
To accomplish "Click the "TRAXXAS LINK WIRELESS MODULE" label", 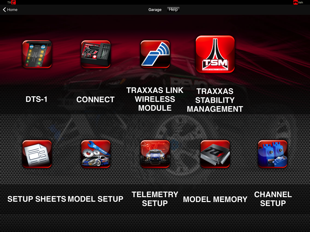I will tap(155, 99).
